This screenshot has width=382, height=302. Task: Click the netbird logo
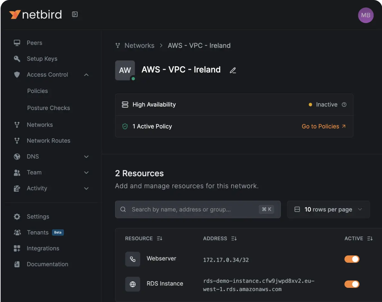pyautogui.click(x=35, y=14)
